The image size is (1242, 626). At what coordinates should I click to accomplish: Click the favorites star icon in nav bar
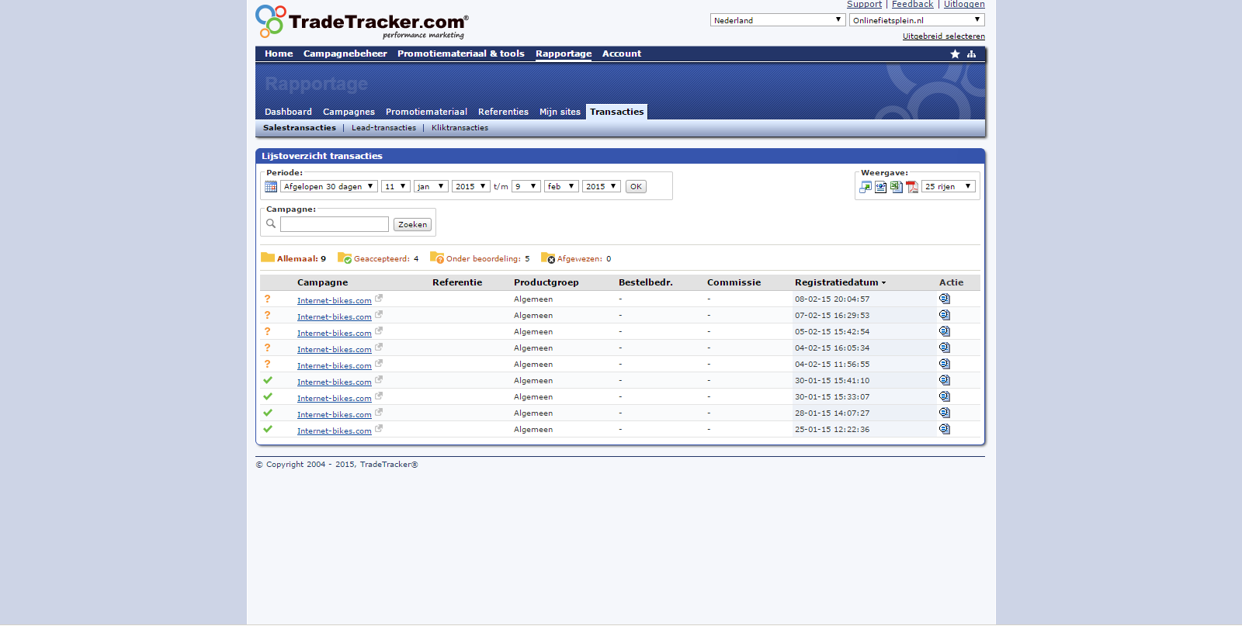click(x=955, y=54)
